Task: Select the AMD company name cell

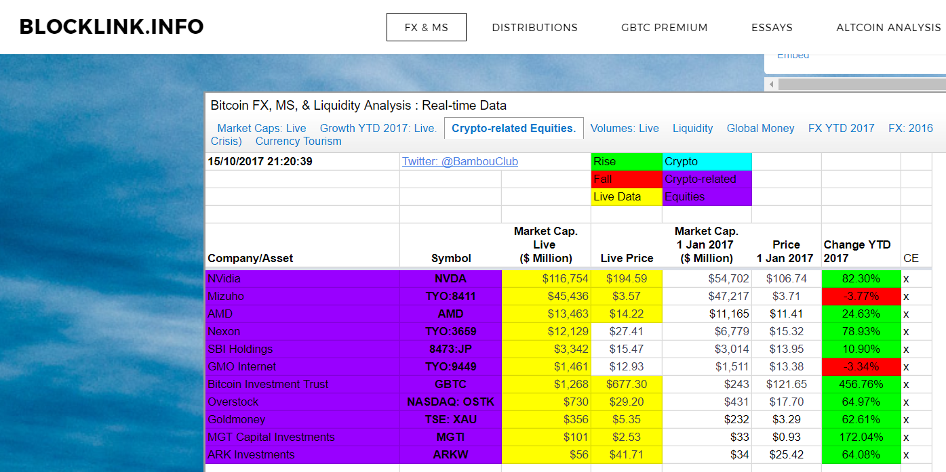Action: [302, 314]
